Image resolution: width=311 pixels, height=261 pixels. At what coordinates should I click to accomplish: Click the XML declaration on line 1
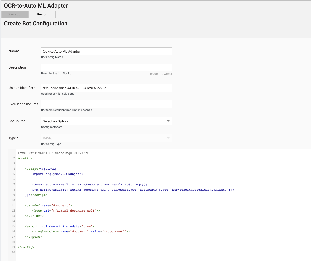coord(53,153)
